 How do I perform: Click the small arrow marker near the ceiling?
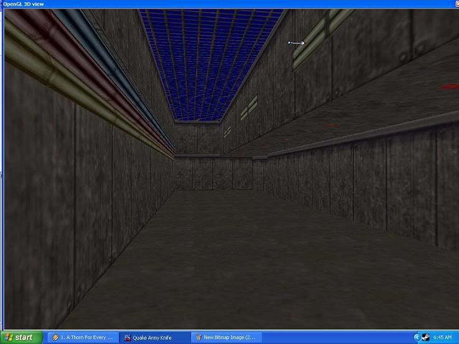297,43
